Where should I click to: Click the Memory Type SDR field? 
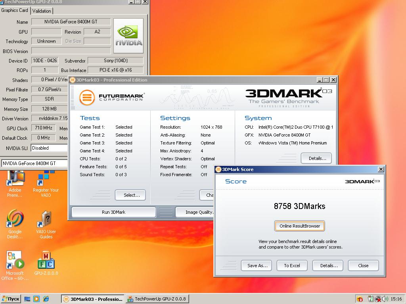click(50, 99)
